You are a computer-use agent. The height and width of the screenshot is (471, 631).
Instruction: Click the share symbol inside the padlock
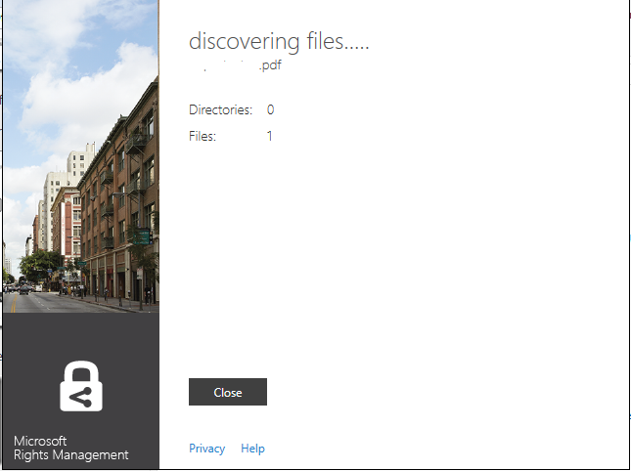point(81,396)
